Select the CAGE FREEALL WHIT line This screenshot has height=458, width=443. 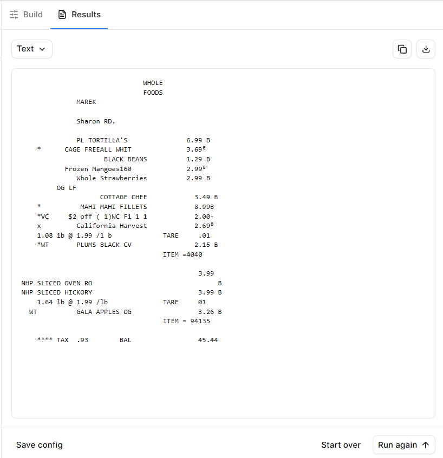tap(98, 149)
